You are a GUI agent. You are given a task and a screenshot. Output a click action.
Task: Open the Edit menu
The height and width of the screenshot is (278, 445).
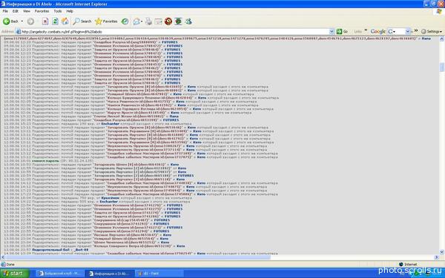(x=16, y=11)
